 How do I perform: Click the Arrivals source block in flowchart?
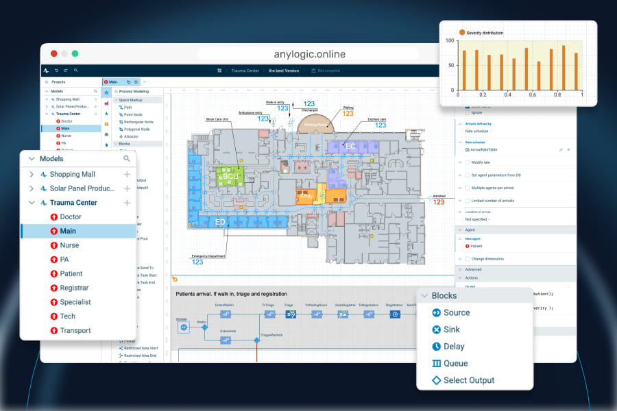tap(183, 327)
